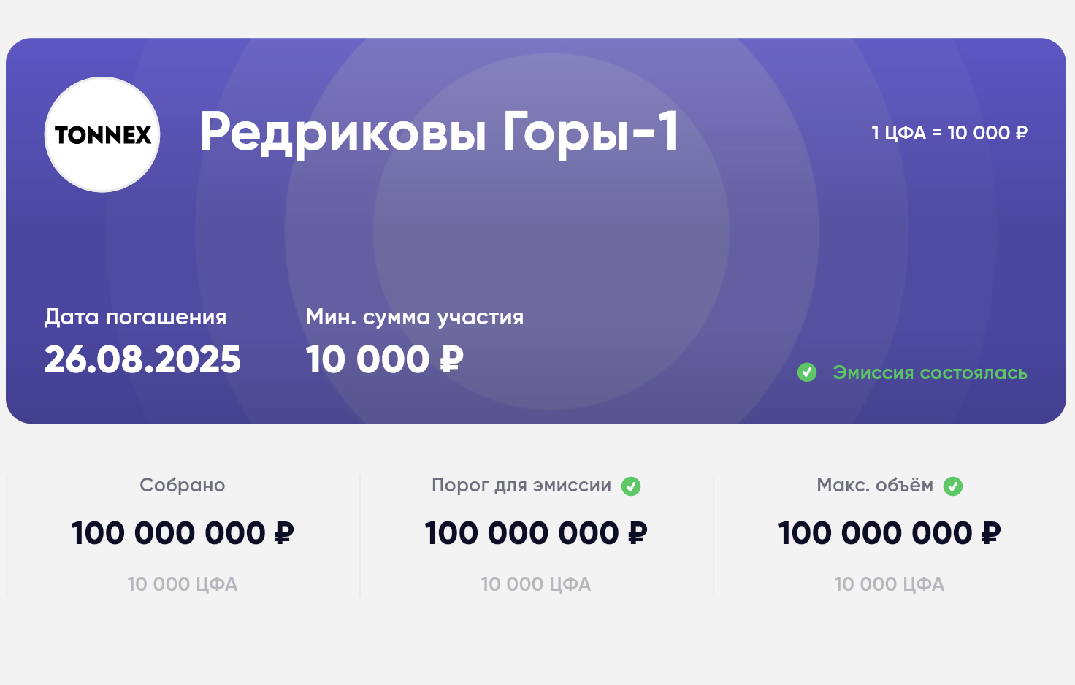
Task: Click checkmark icon next to Порог для эмиссии
Action: [x=631, y=486]
